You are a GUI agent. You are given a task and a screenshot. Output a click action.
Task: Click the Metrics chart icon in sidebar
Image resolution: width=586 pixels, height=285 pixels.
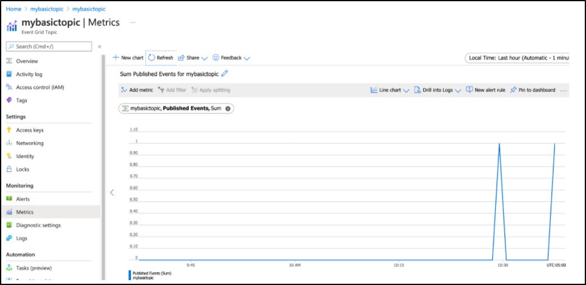[9, 212]
